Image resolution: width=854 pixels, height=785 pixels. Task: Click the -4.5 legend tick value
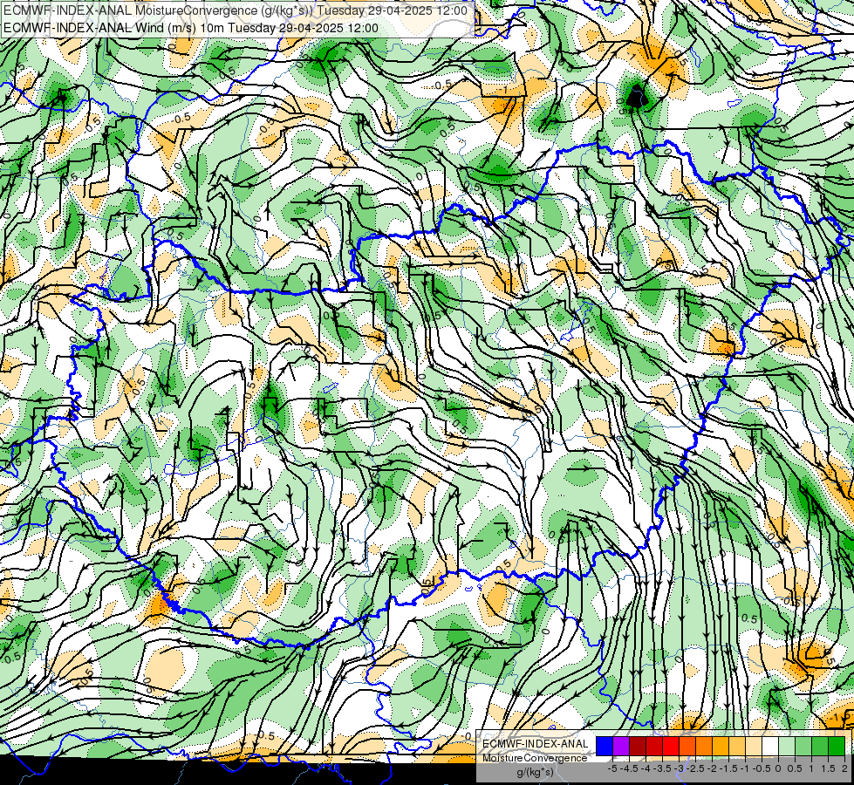630,768
